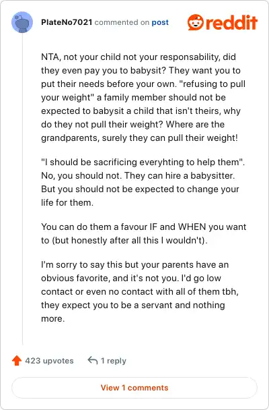
Task: Click the Reddit snoo logo icon
Action: [x=196, y=22]
